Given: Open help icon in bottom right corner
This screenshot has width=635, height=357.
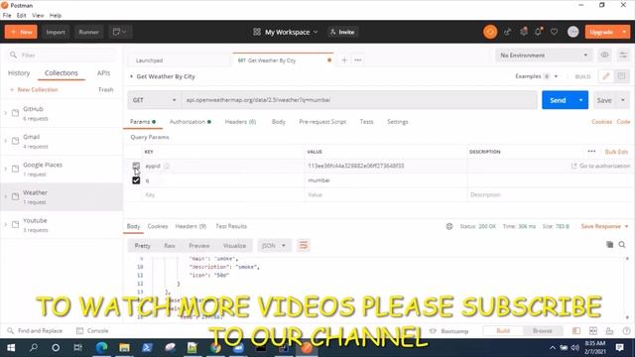Looking at the screenshot, I should (x=626, y=330).
